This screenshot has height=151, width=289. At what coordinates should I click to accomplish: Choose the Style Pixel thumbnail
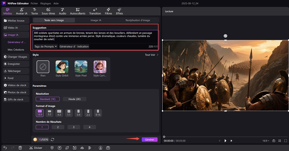[x=81, y=67]
